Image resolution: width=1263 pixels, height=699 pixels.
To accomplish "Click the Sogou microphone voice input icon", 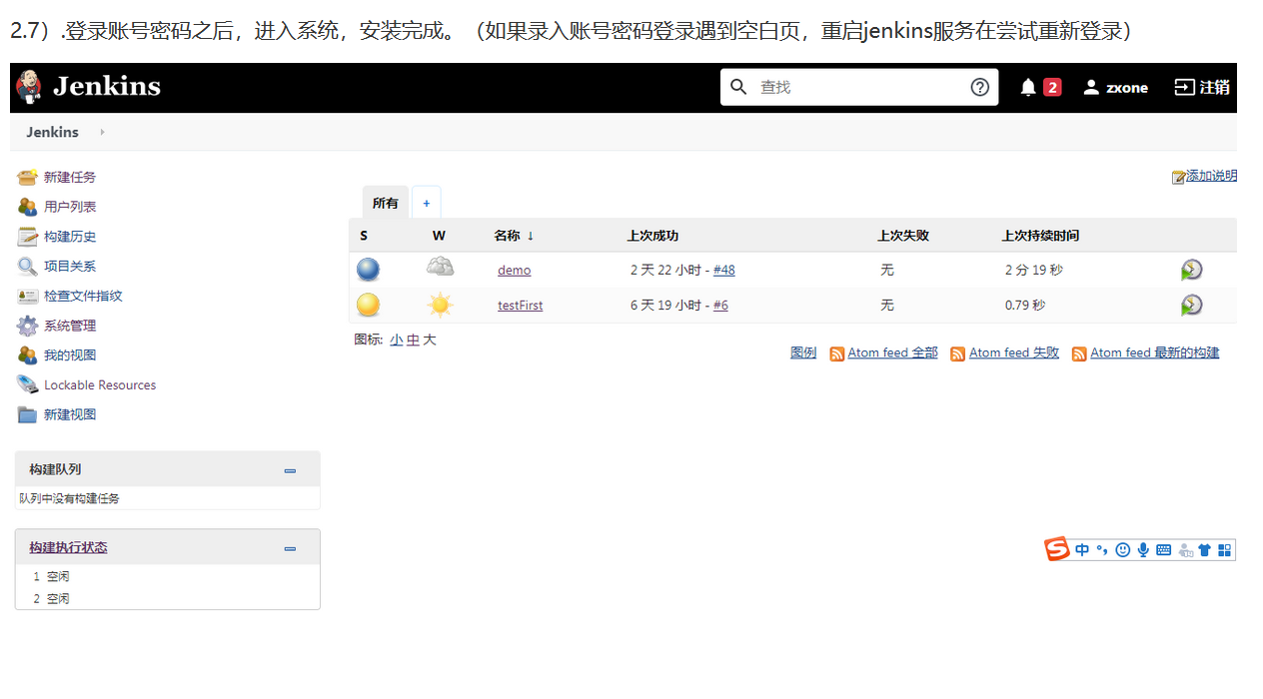I will point(1143,550).
